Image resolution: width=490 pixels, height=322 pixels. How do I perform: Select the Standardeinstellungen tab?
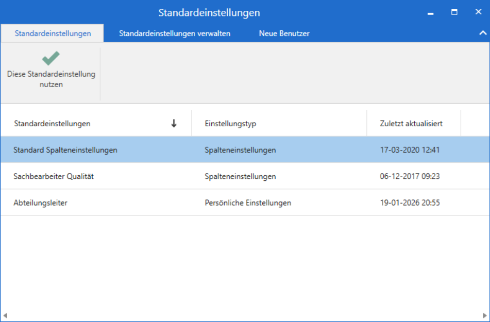click(x=53, y=33)
